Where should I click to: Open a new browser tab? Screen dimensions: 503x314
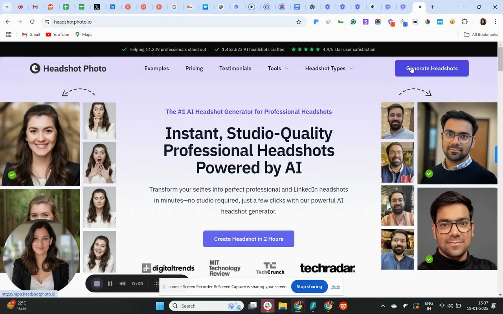(x=432, y=7)
